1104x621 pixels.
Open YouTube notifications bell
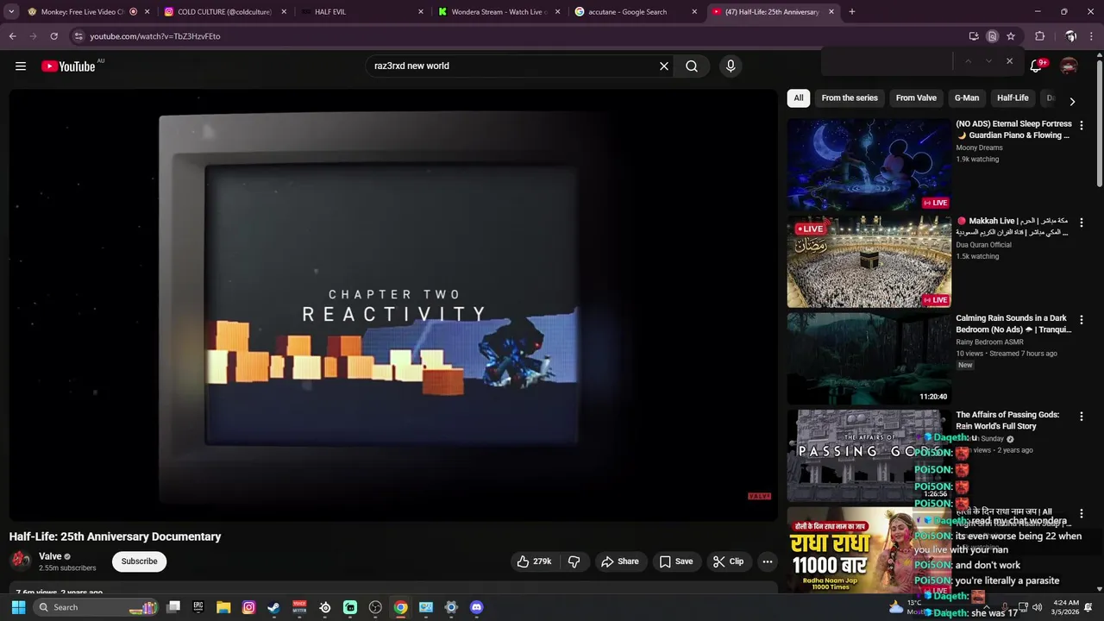tap(1037, 66)
